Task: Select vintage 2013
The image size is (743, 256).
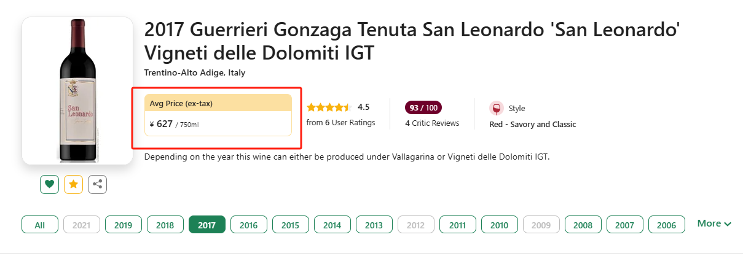Action: click(x=374, y=225)
